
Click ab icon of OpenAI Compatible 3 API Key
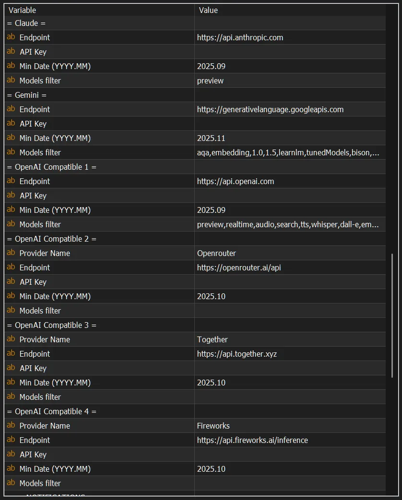pyautogui.click(x=11, y=368)
